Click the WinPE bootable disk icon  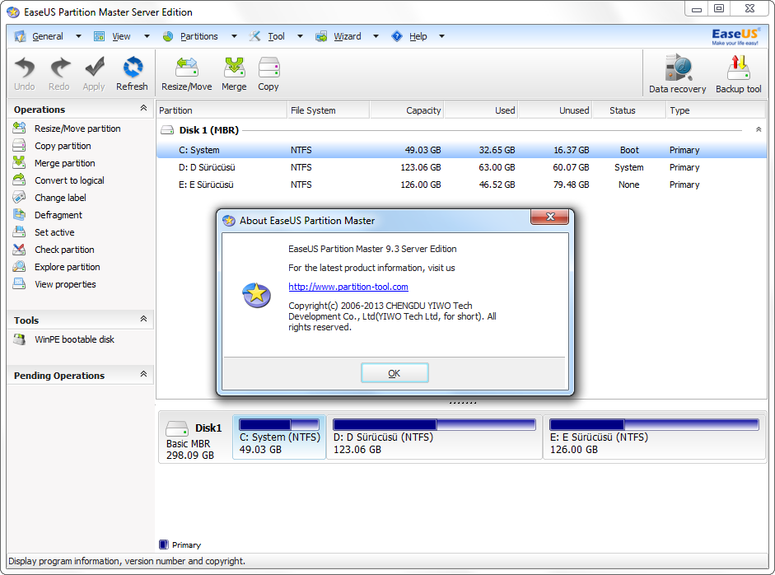click(19, 339)
